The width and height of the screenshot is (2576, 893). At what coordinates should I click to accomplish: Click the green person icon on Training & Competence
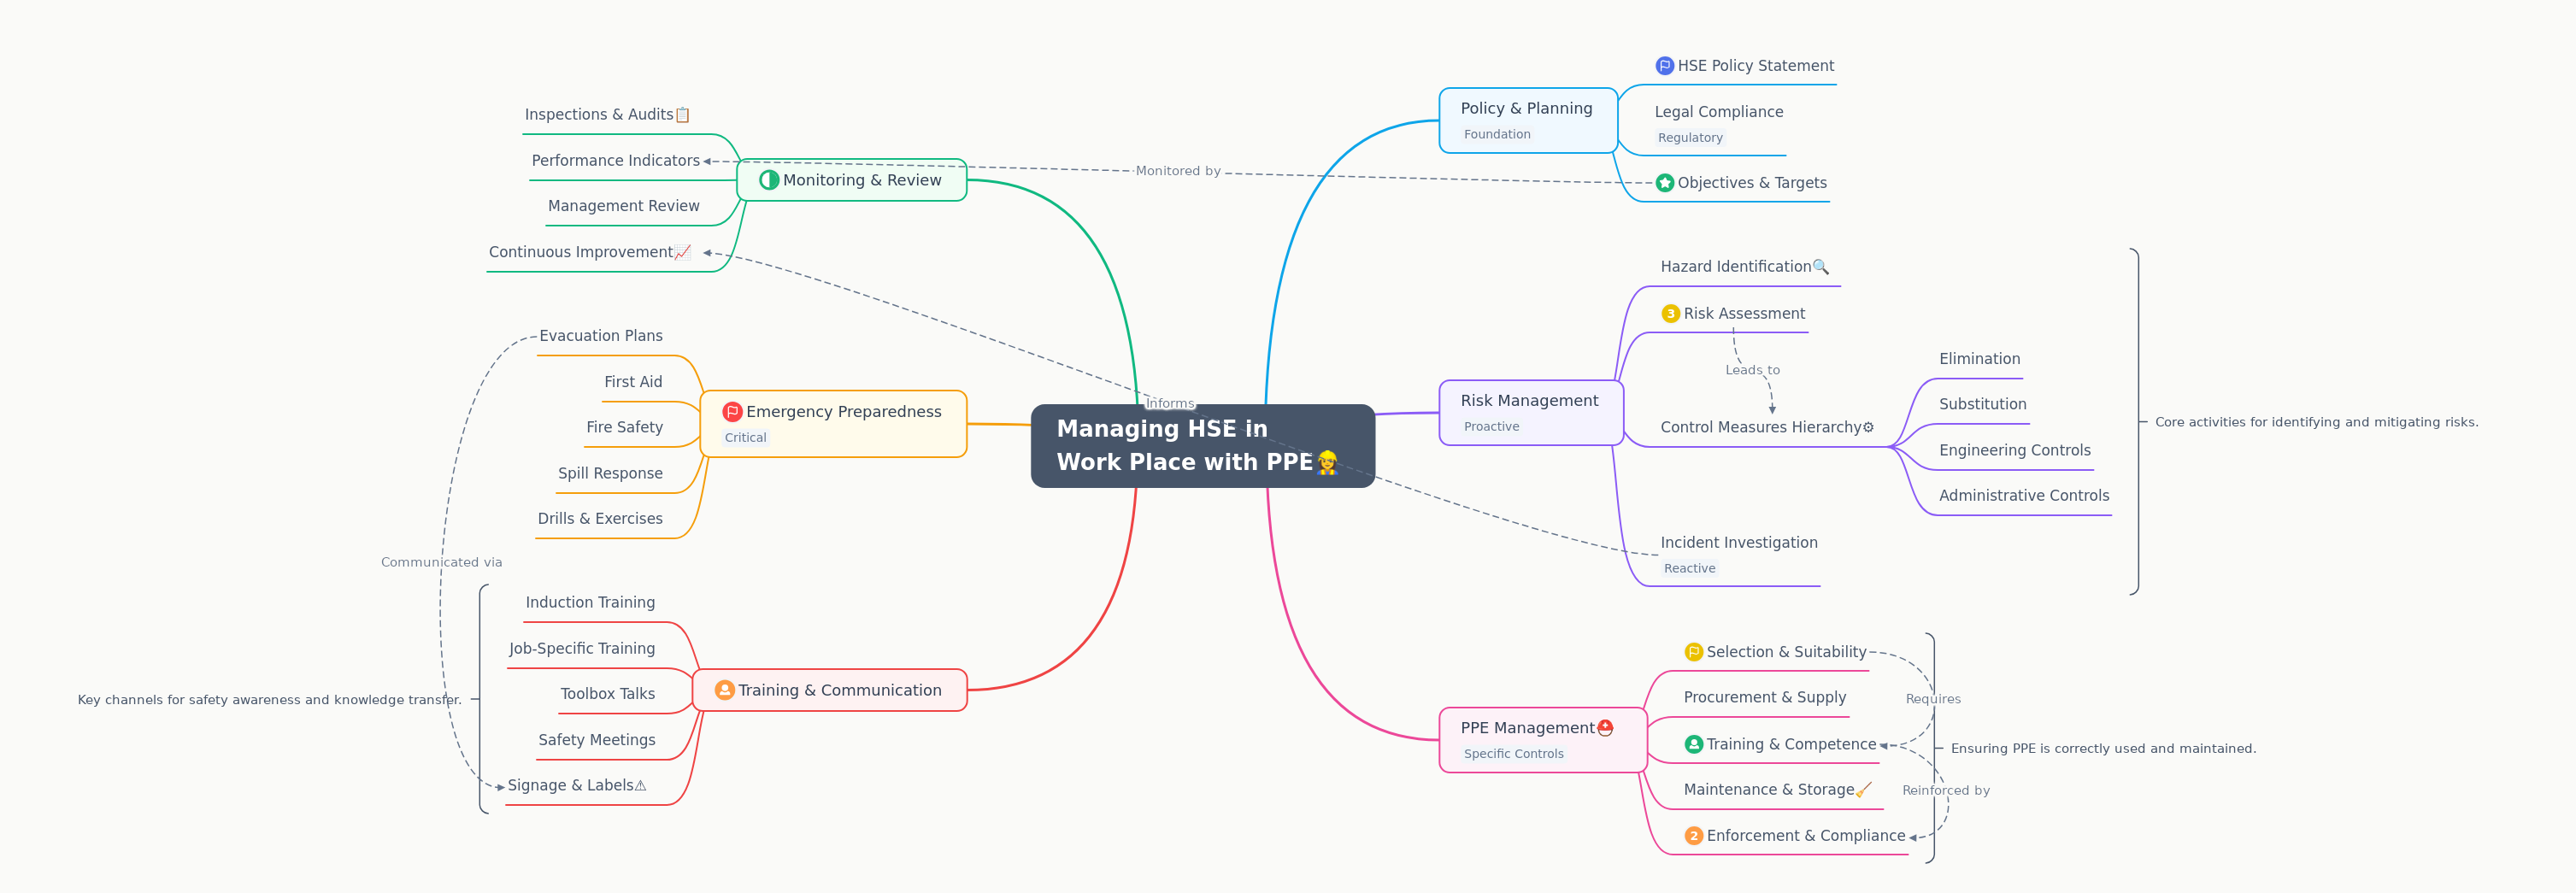[1693, 744]
